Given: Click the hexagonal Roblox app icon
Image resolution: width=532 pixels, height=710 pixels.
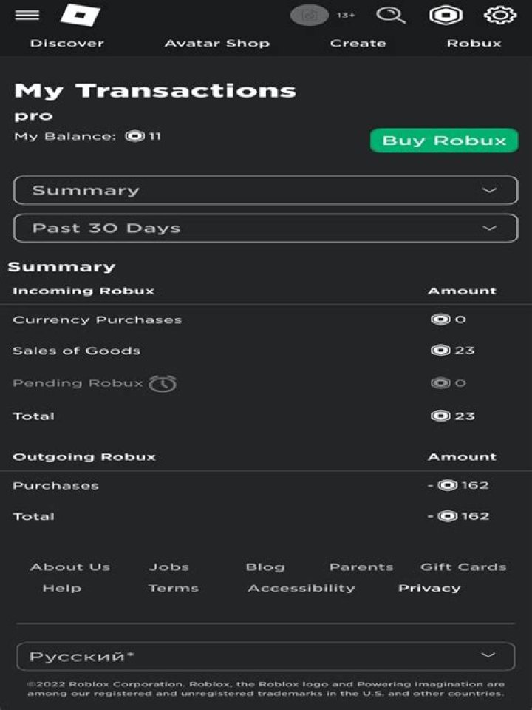Looking at the screenshot, I should [x=445, y=15].
